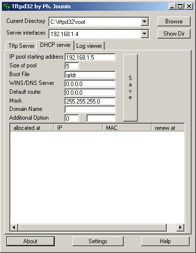The image size is (196, 253).
Task: Click the vertical Save button
Action: (131, 88)
